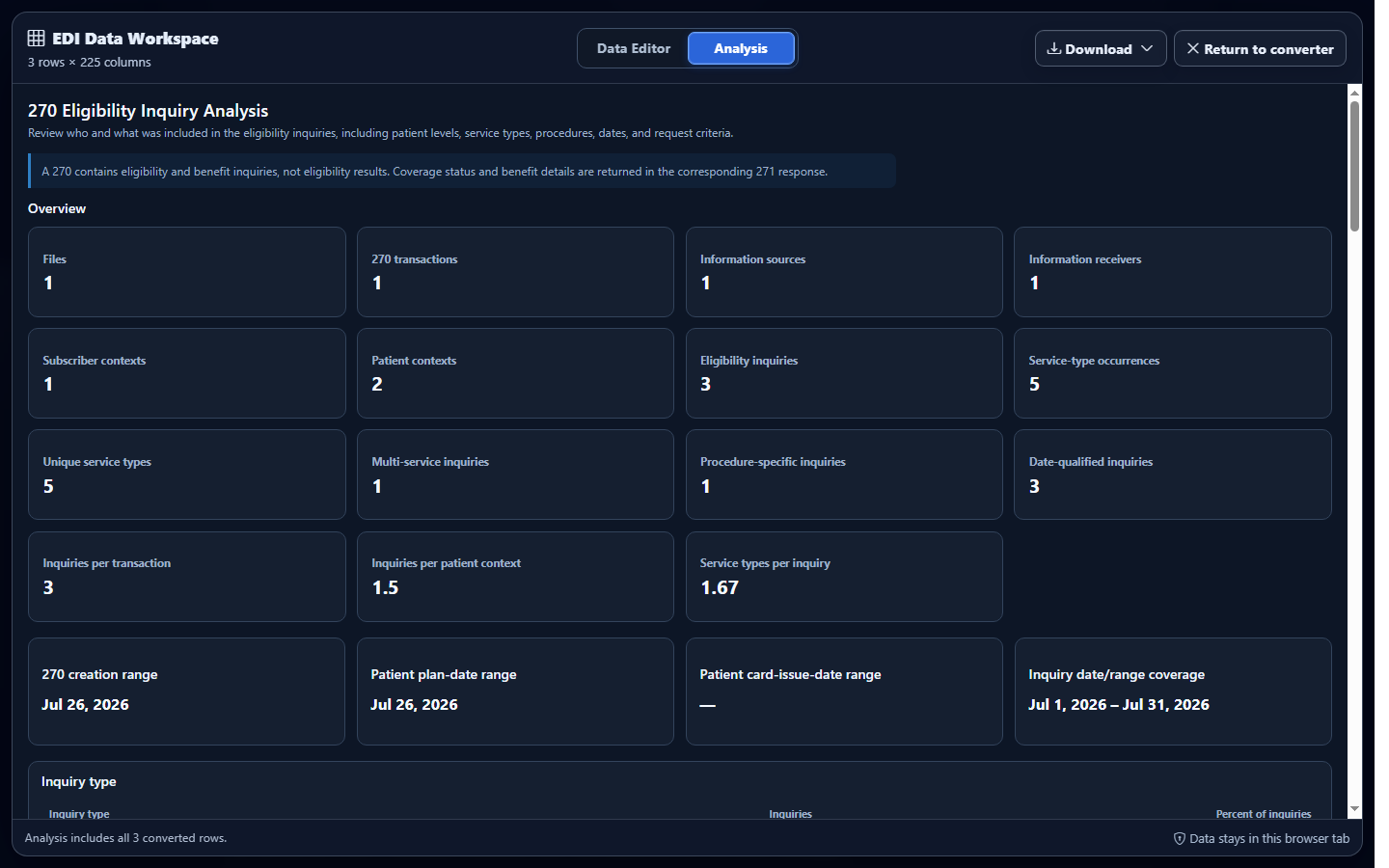Click the Percent of inquiries column header
Viewport: 1389px width, 868px height.
[1264, 814]
